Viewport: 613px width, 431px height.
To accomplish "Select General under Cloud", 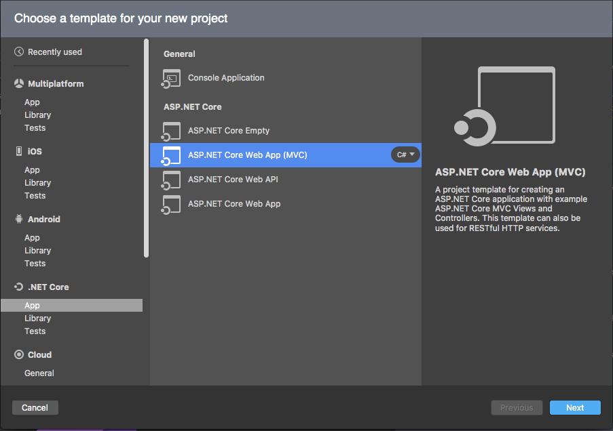I will (39, 373).
